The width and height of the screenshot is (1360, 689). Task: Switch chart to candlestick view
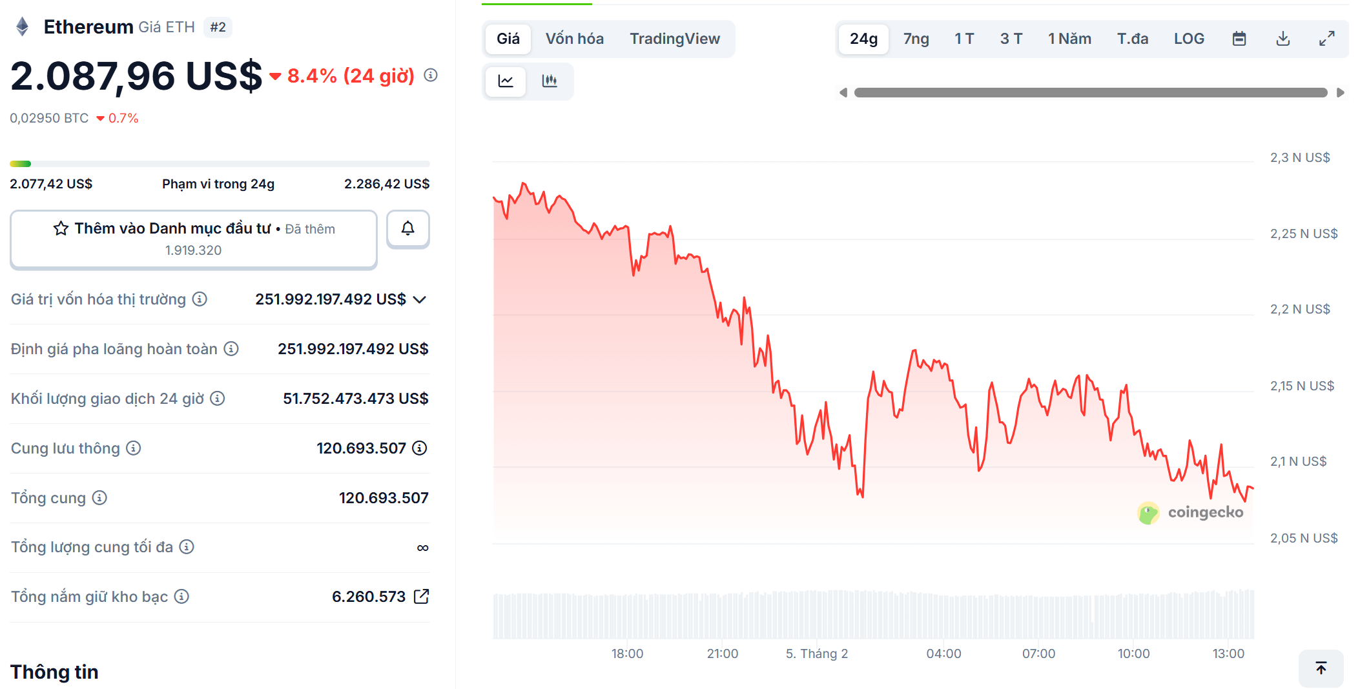(x=550, y=81)
